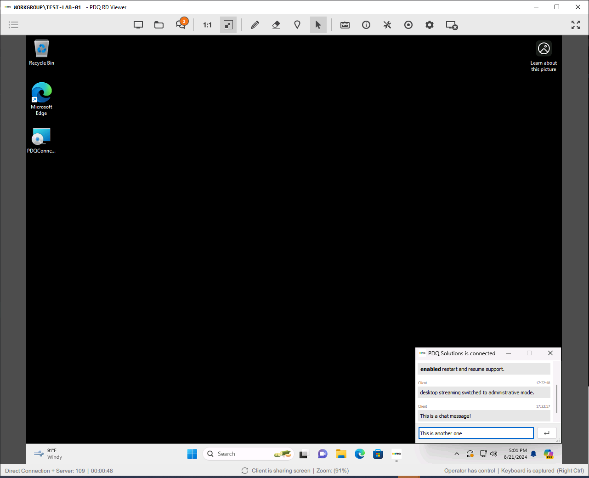Click the 'enabled restart and resume support.' message
This screenshot has width=589, height=478.
484,369
